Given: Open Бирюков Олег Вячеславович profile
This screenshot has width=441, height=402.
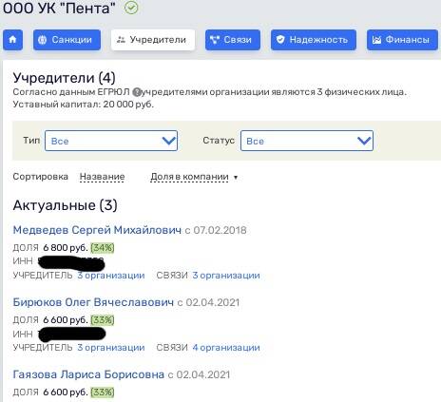Looking at the screenshot, I should [93, 302].
